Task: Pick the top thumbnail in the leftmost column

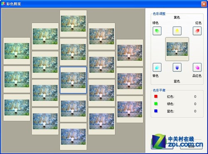Action: [17, 51]
